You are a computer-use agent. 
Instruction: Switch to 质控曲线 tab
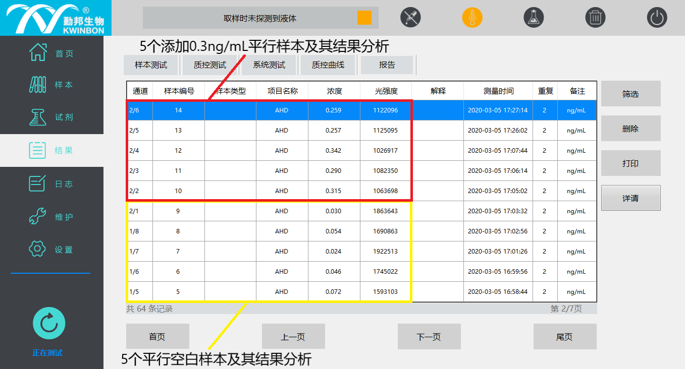point(328,65)
